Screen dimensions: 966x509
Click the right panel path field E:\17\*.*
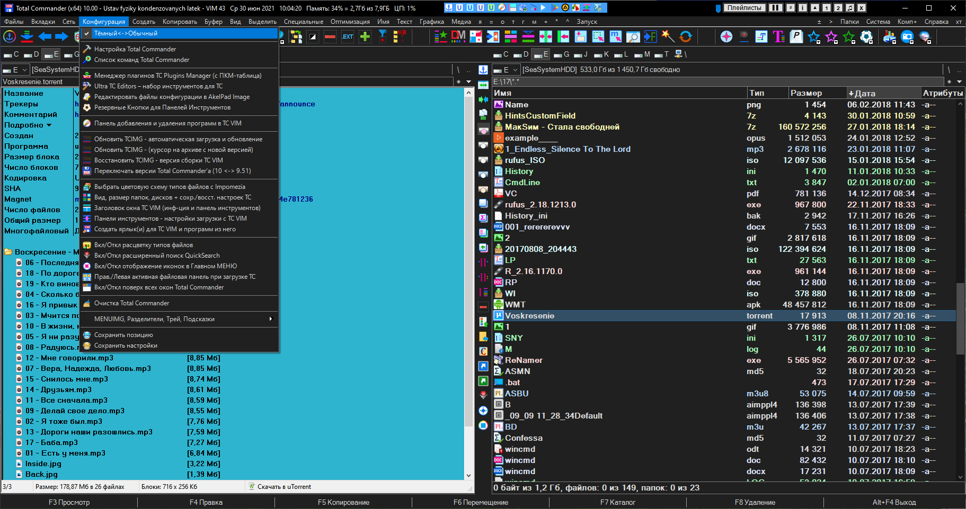718,81
